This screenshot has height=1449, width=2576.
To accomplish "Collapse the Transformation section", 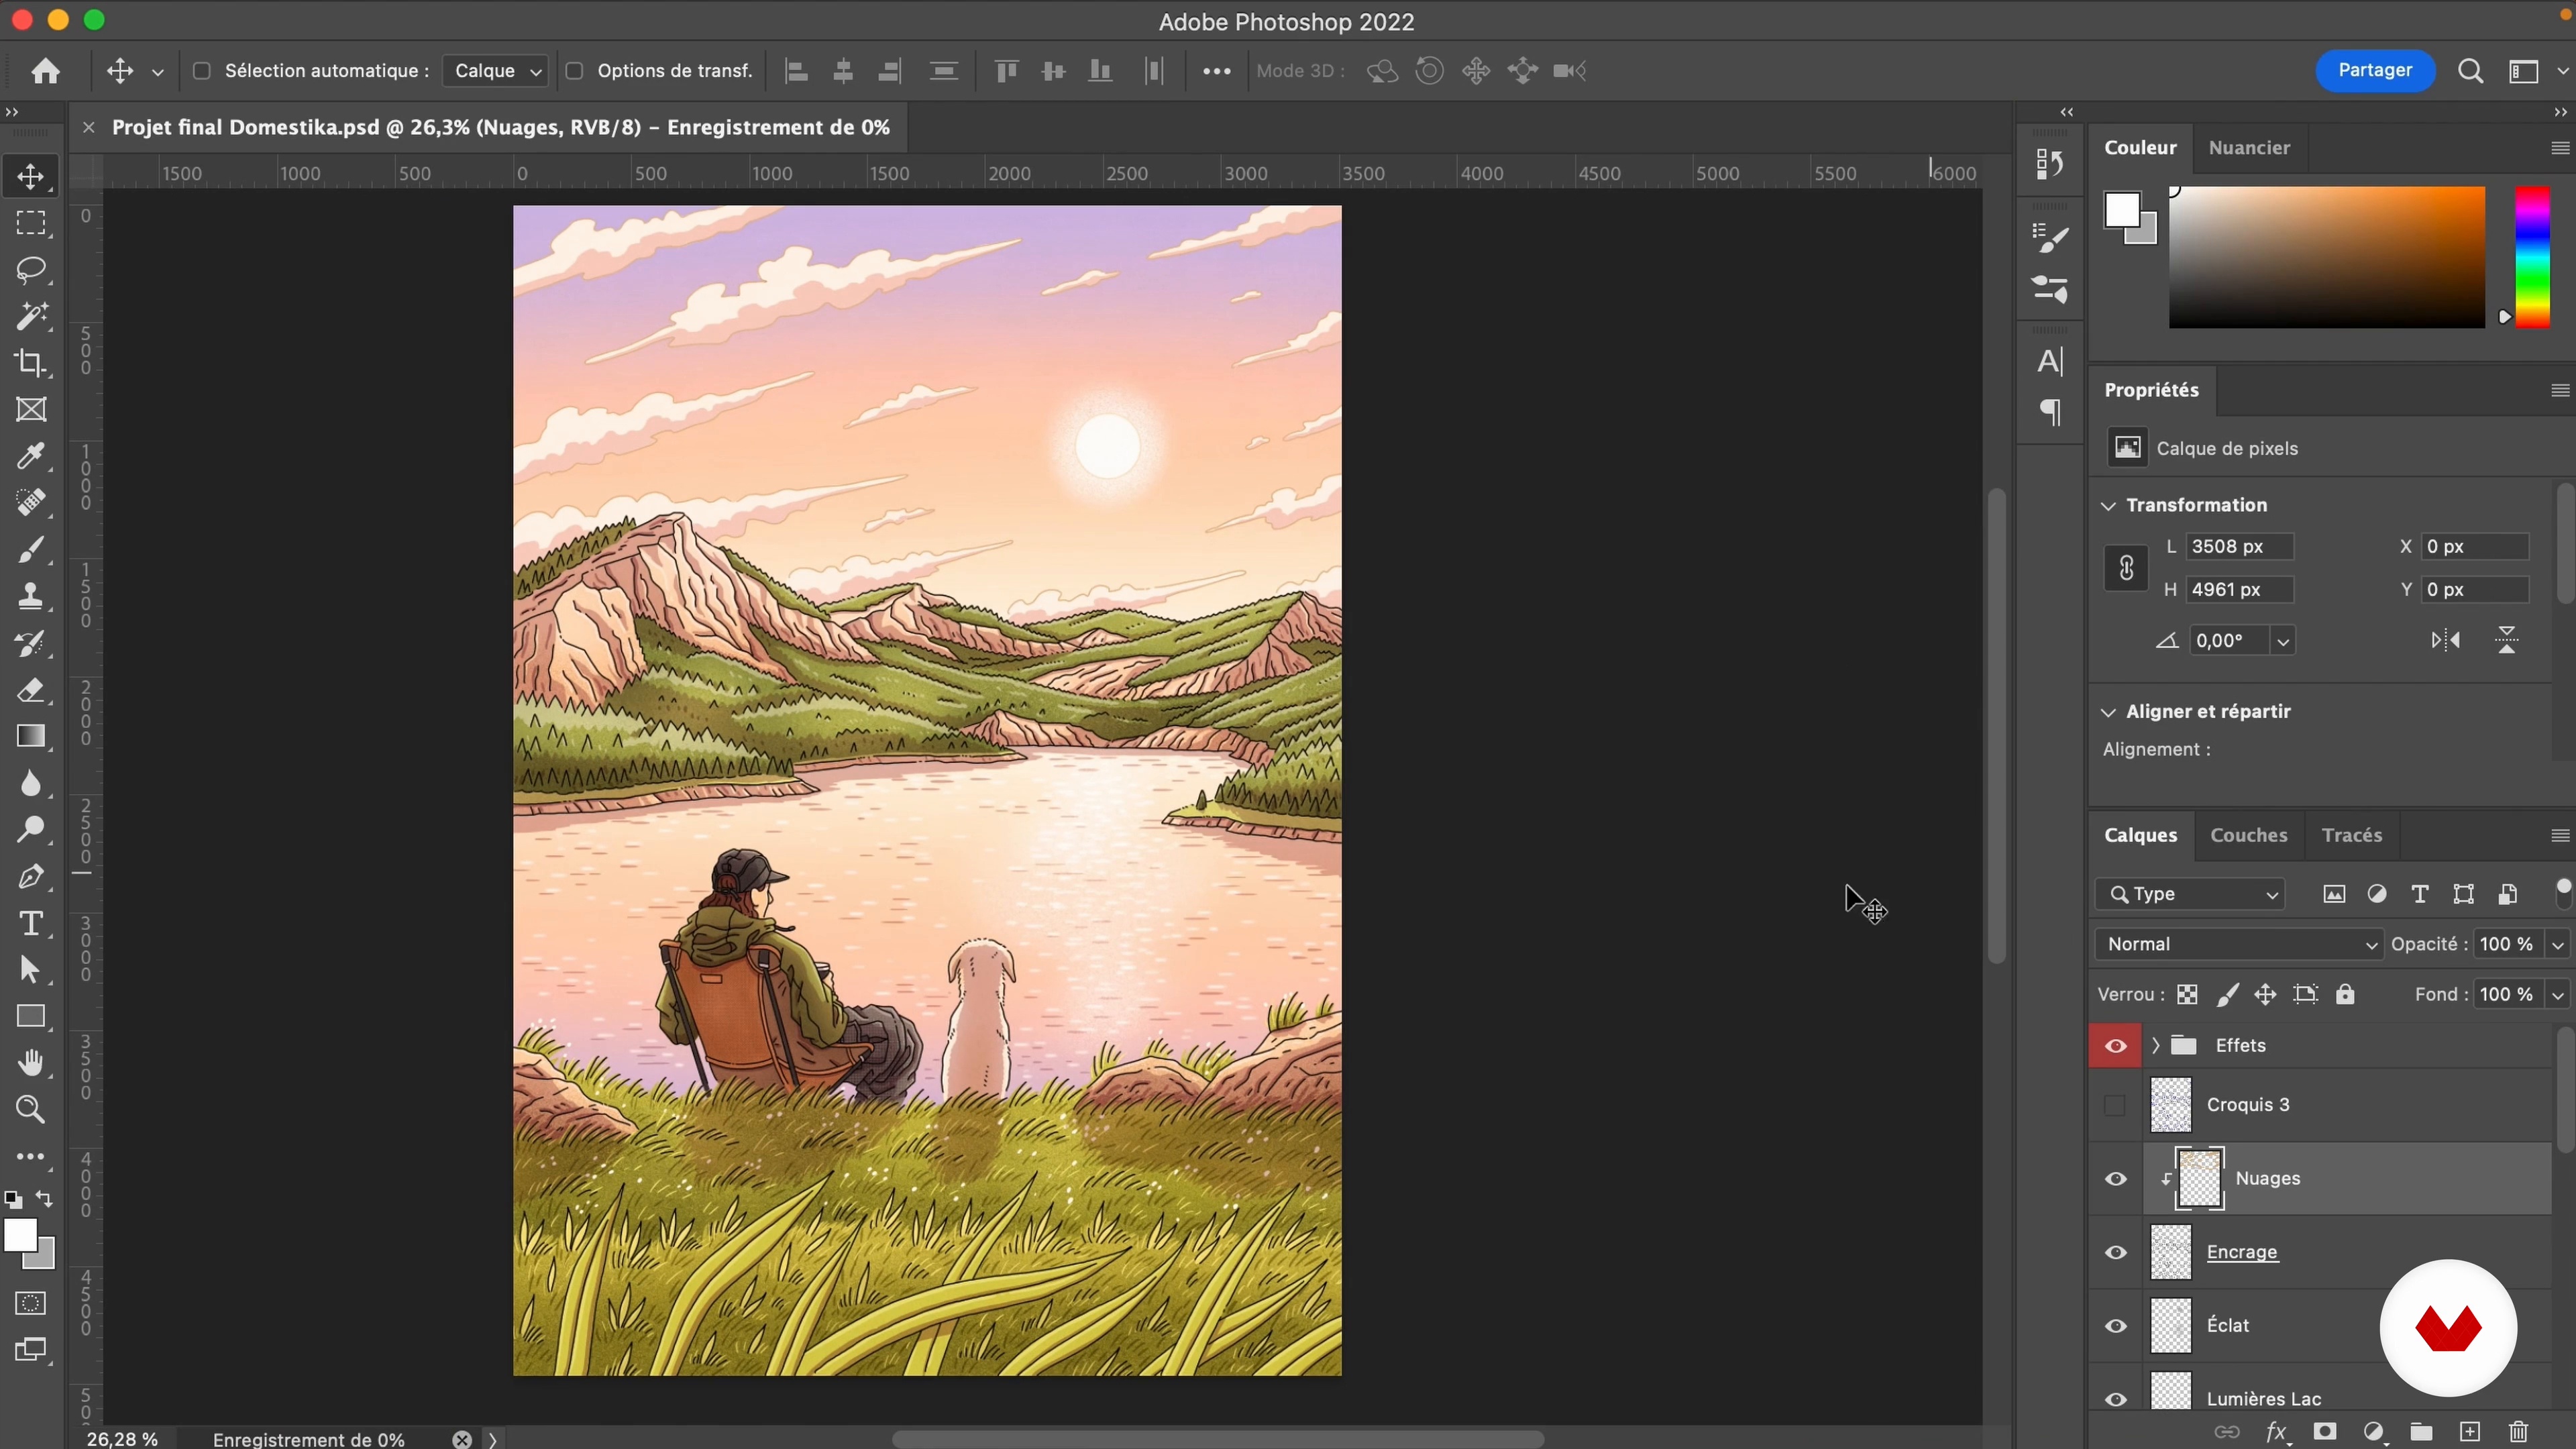I will 2109,506.
